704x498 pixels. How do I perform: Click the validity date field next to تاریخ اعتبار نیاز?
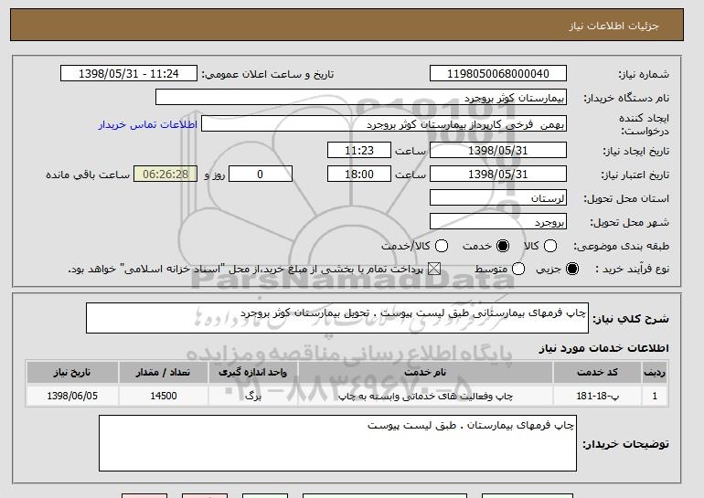click(498, 175)
